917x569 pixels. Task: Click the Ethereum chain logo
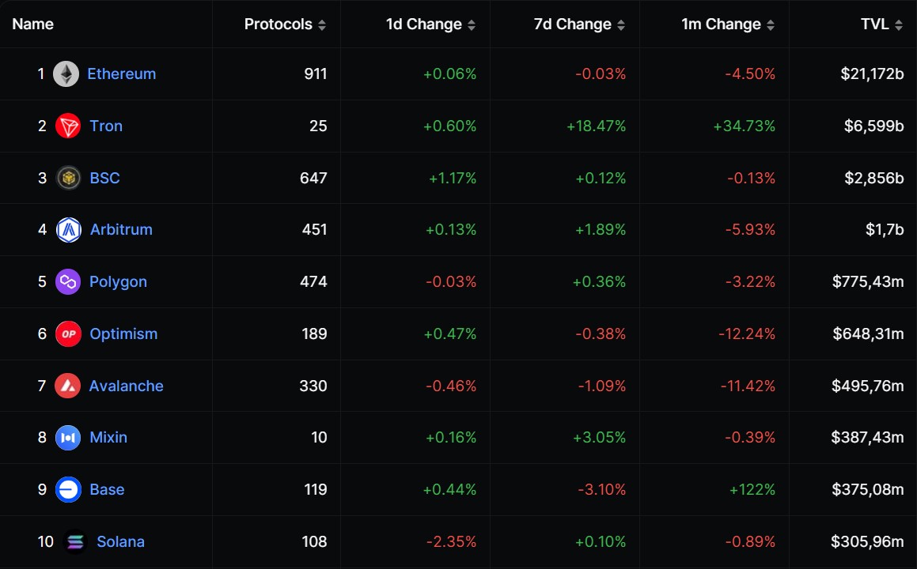pyautogui.click(x=66, y=73)
